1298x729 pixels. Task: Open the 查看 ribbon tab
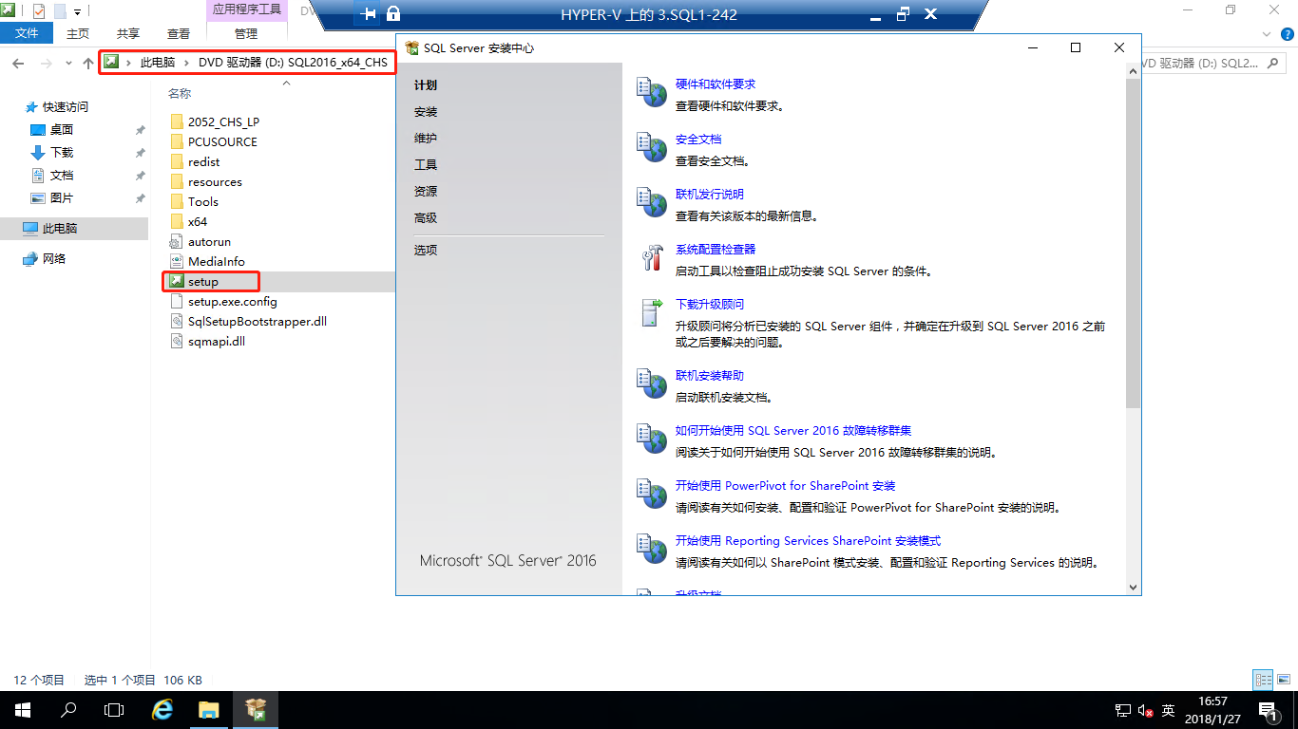[x=179, y=33]
